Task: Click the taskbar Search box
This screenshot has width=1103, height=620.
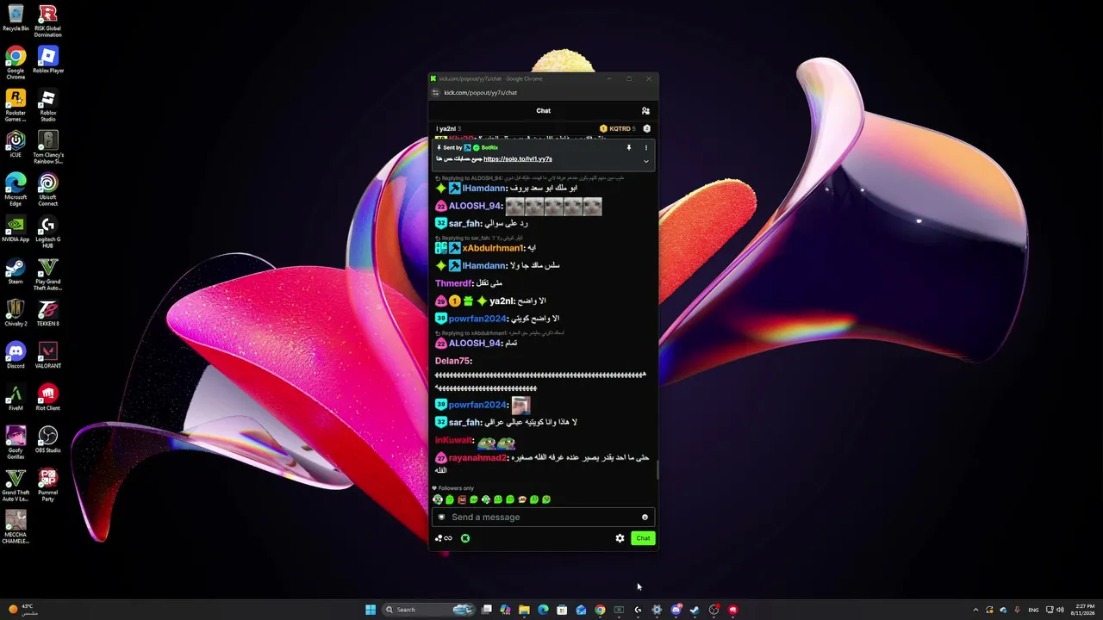Action: pyautogui.click(x=429, y=610)
